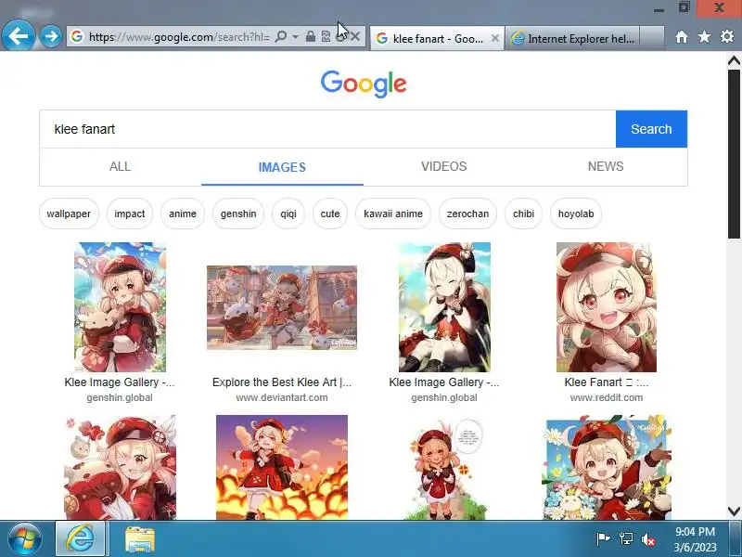Select the IMAGES tab

[x=282, y=167]
